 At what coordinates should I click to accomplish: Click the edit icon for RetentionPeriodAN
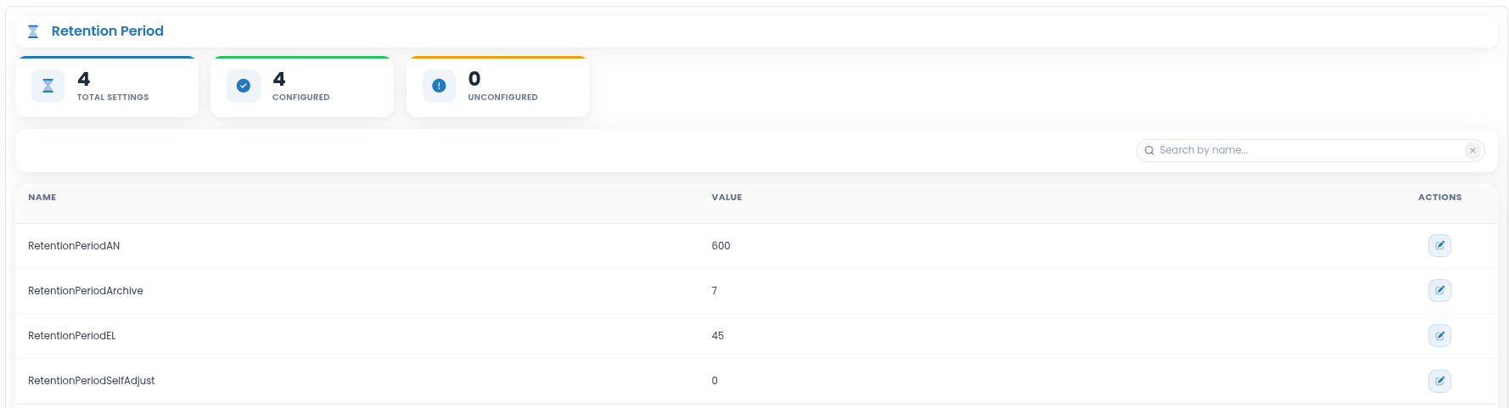point(1439,245)
